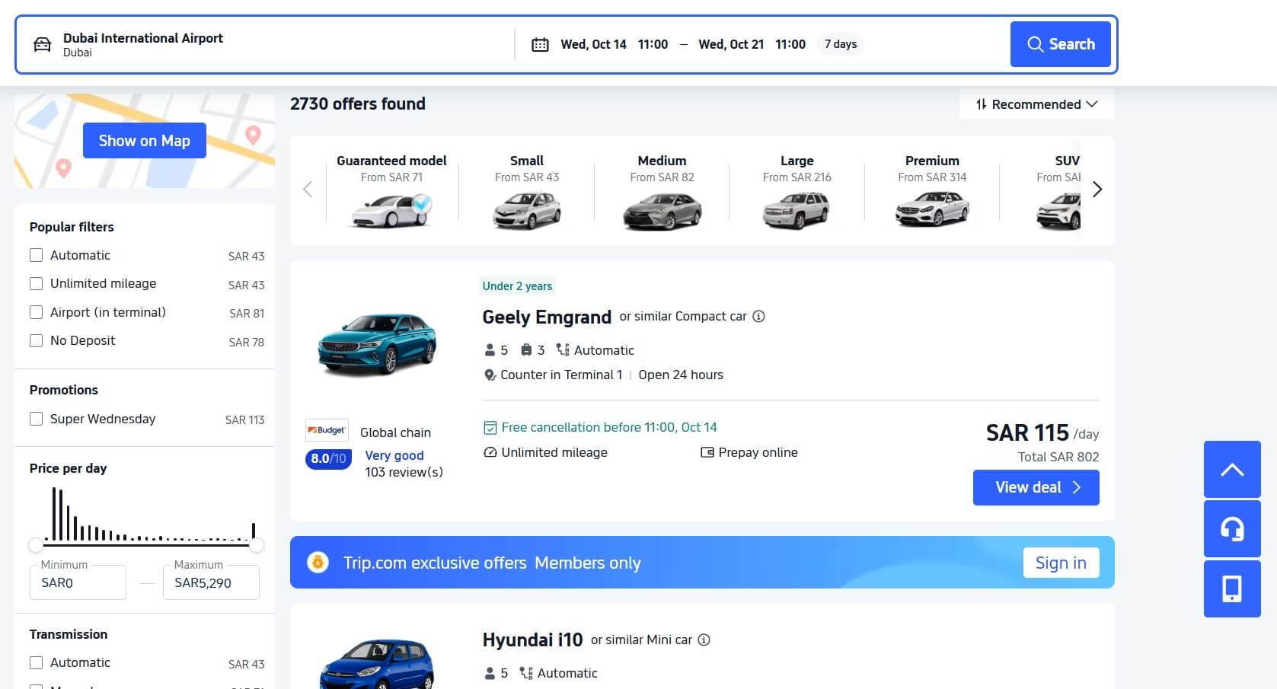
Task: Click the back-to-top arrow icon
Action: [1231, 470]
